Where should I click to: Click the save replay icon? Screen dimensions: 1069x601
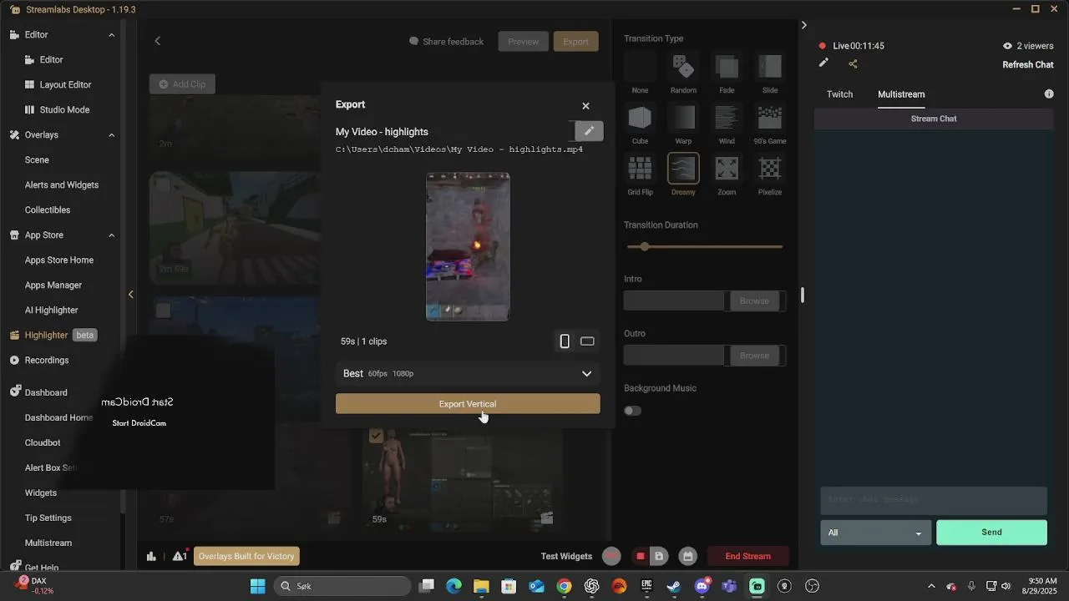click(659, 556)
